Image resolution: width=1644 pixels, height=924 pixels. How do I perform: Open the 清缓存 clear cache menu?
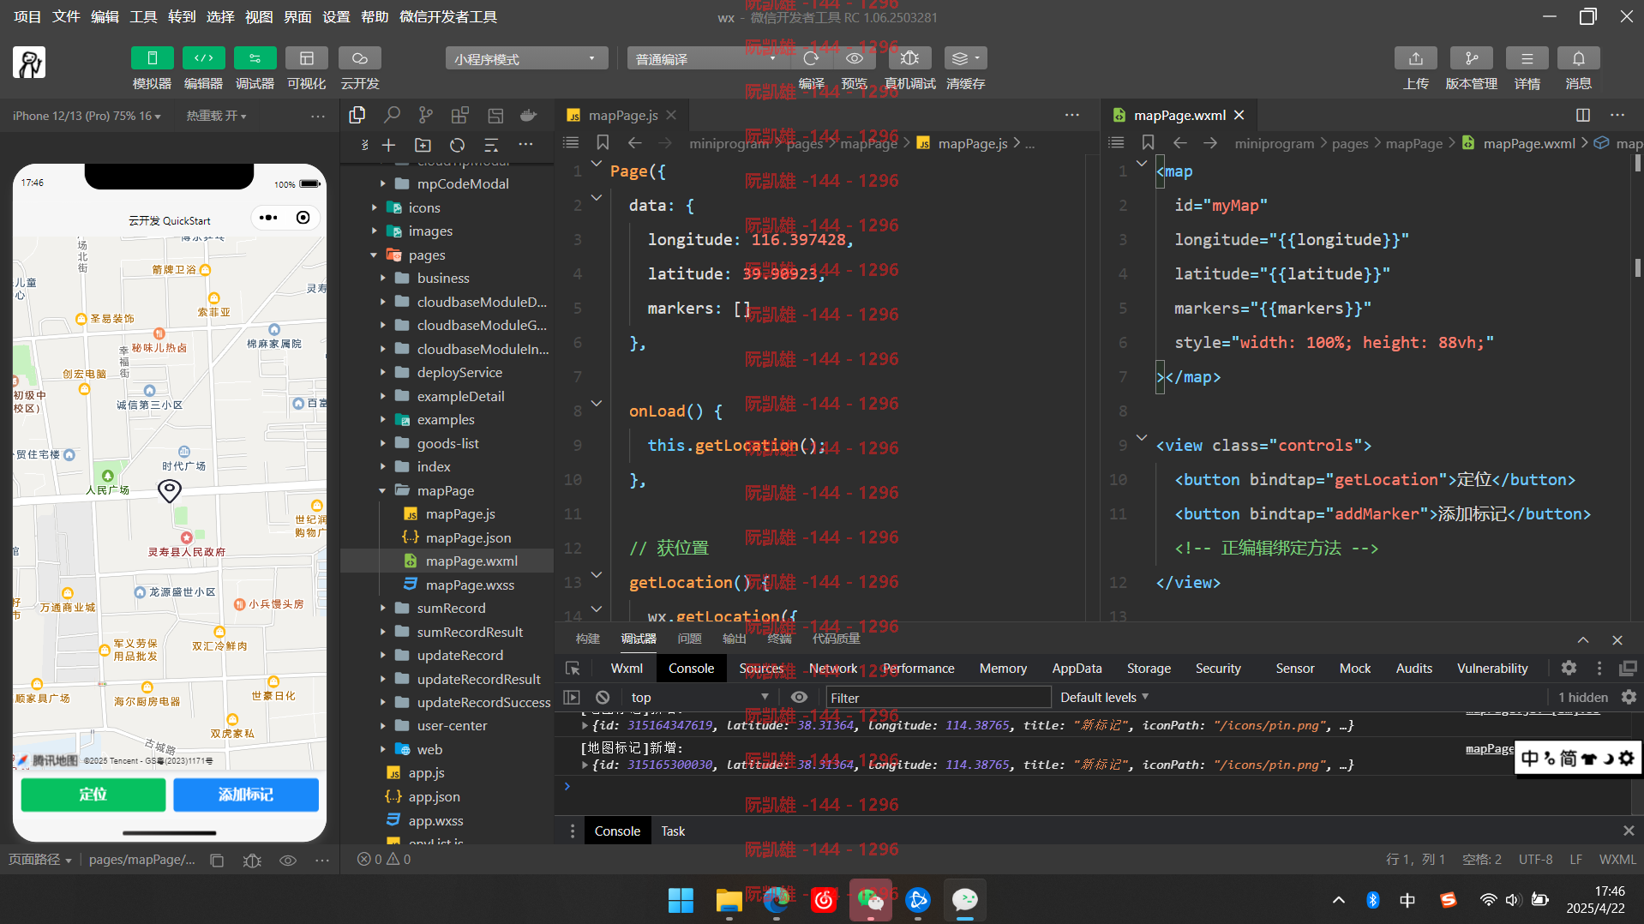(965, 58)
